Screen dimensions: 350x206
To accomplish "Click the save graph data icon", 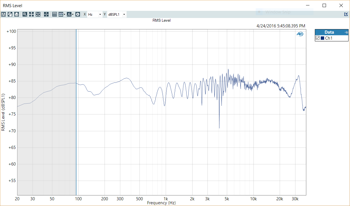I will coord(3,14).
